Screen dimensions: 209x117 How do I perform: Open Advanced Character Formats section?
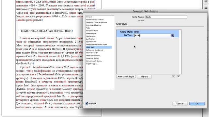(97, 22)
